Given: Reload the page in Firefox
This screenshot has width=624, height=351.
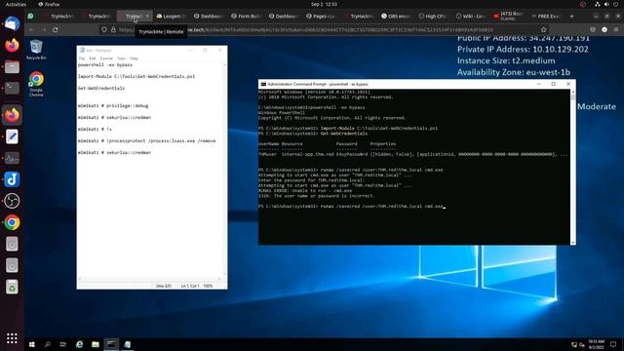Looking at the screenshot, I should point(56,30).
